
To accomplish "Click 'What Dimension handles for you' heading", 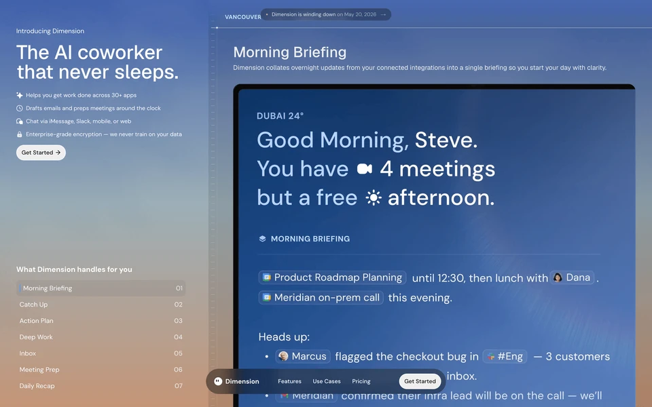I will point(74,269).
